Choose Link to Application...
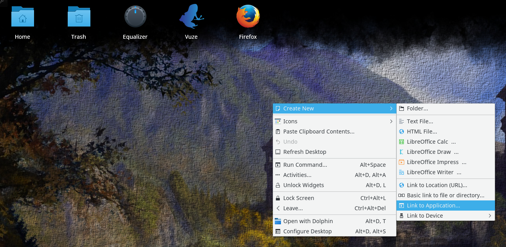 pyautogui.click(x=446, y=206)
